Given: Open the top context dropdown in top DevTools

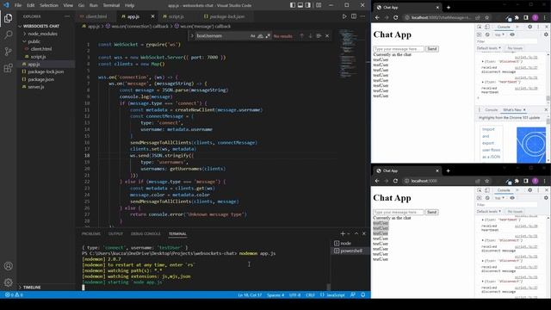Looking at the screenshot, I should click(x=499, y=34).
